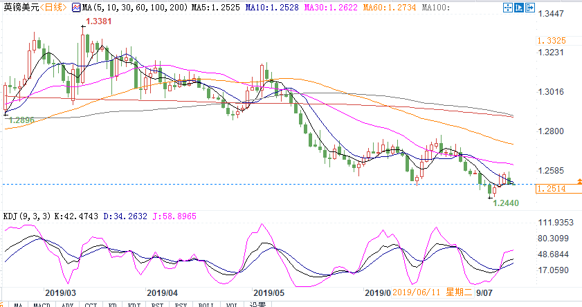Viewport: 582px width, 307px height.
Task: Click the MA indicator line icon
Action: (76, 8)
